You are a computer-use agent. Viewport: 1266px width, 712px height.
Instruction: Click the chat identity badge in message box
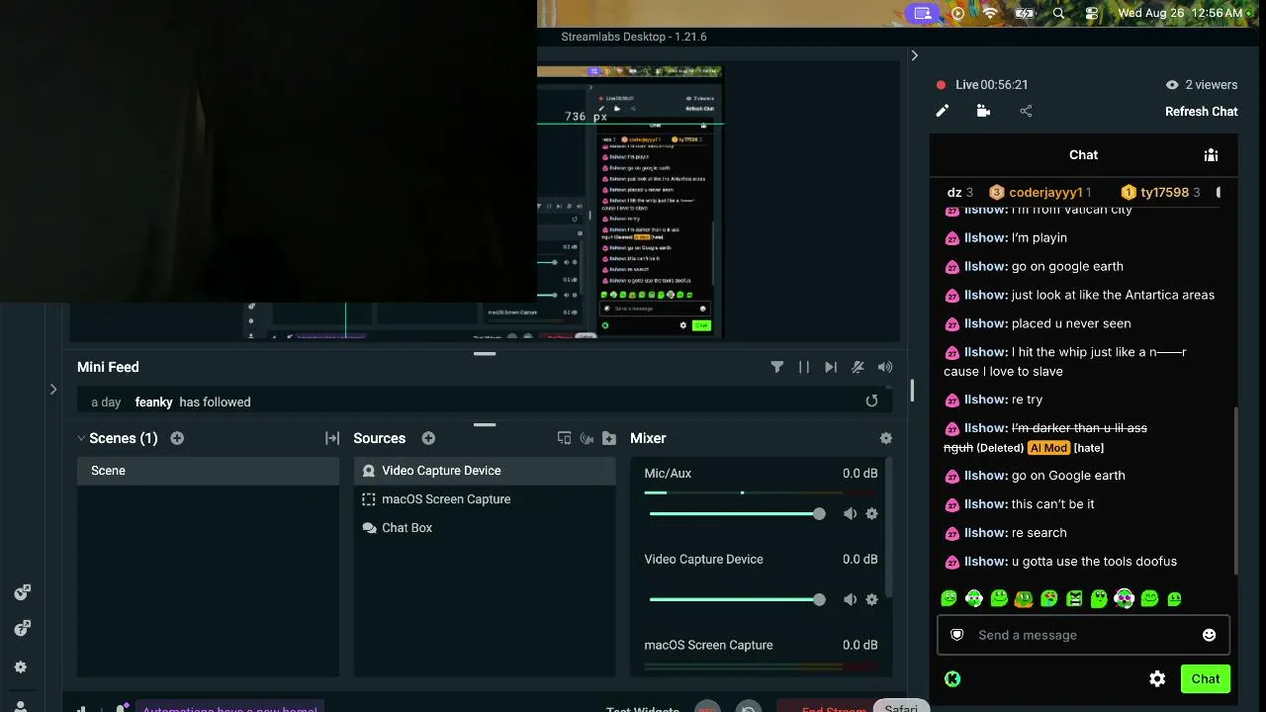(956, 635)
